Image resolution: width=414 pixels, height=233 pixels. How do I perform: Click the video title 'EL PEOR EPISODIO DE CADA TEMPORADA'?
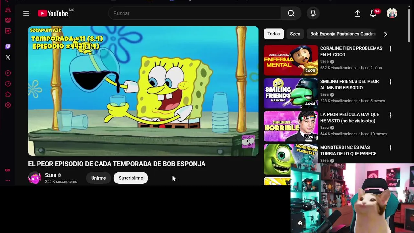tap(117, 164)
